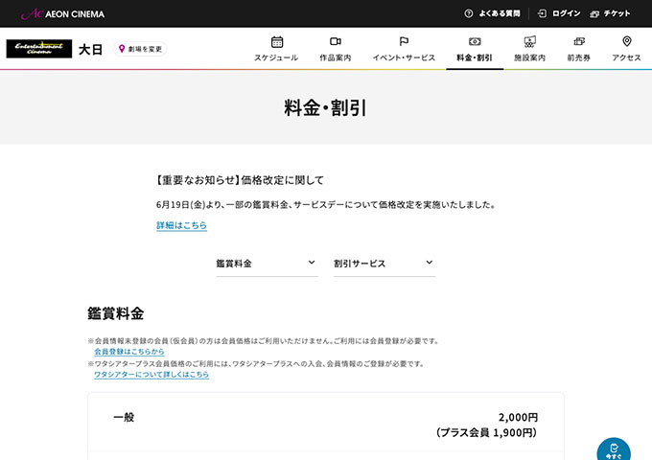Open the 前売券 tab label

click(579, 57)
